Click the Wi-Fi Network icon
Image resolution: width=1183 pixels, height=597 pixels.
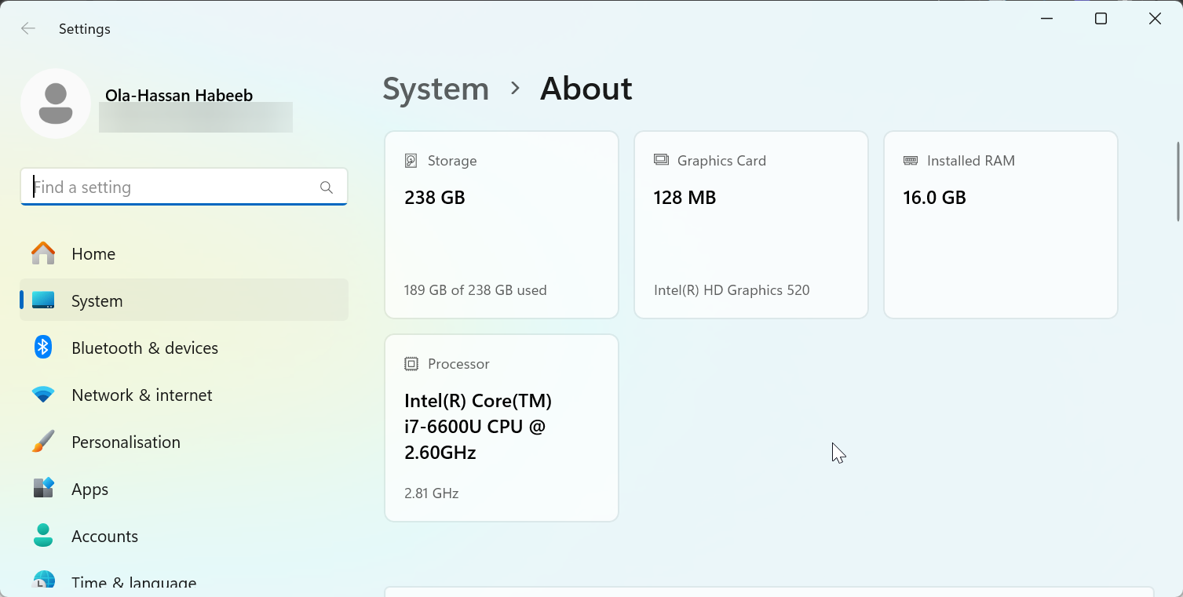coord(43,395)
